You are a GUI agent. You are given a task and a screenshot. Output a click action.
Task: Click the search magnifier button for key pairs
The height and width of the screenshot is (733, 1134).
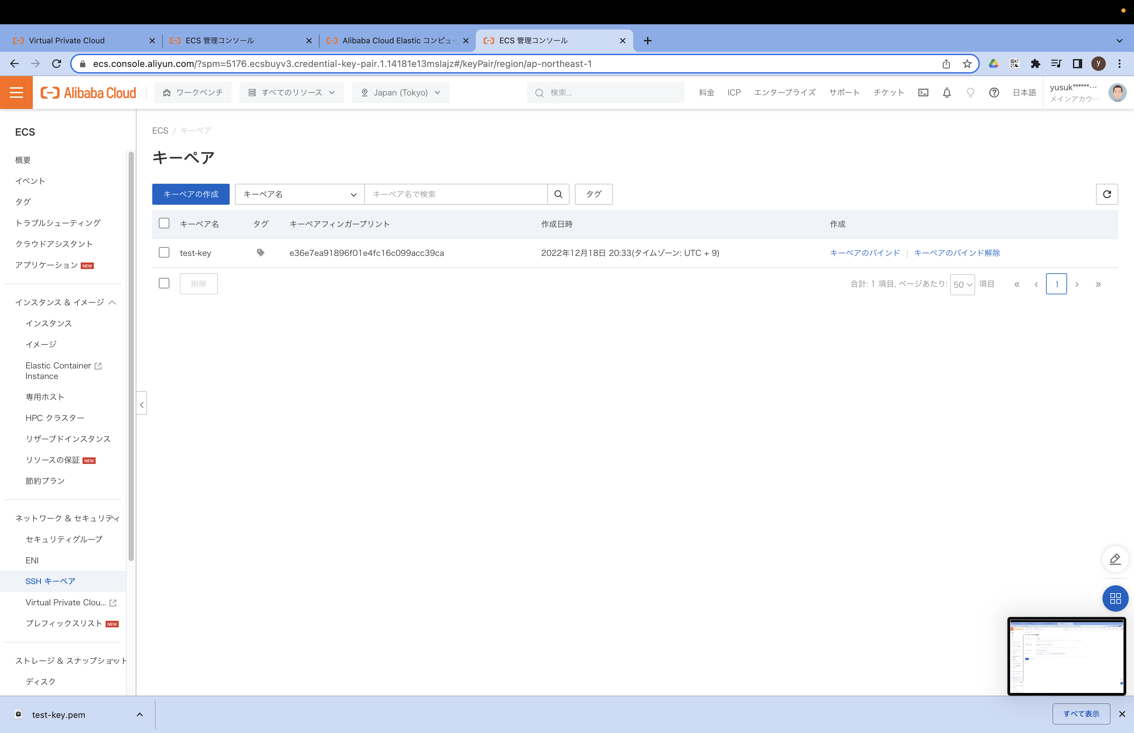click(558, 194)
